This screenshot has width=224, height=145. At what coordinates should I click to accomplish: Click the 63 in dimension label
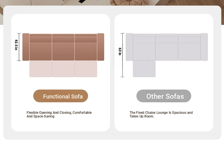(x=120, y=51)
